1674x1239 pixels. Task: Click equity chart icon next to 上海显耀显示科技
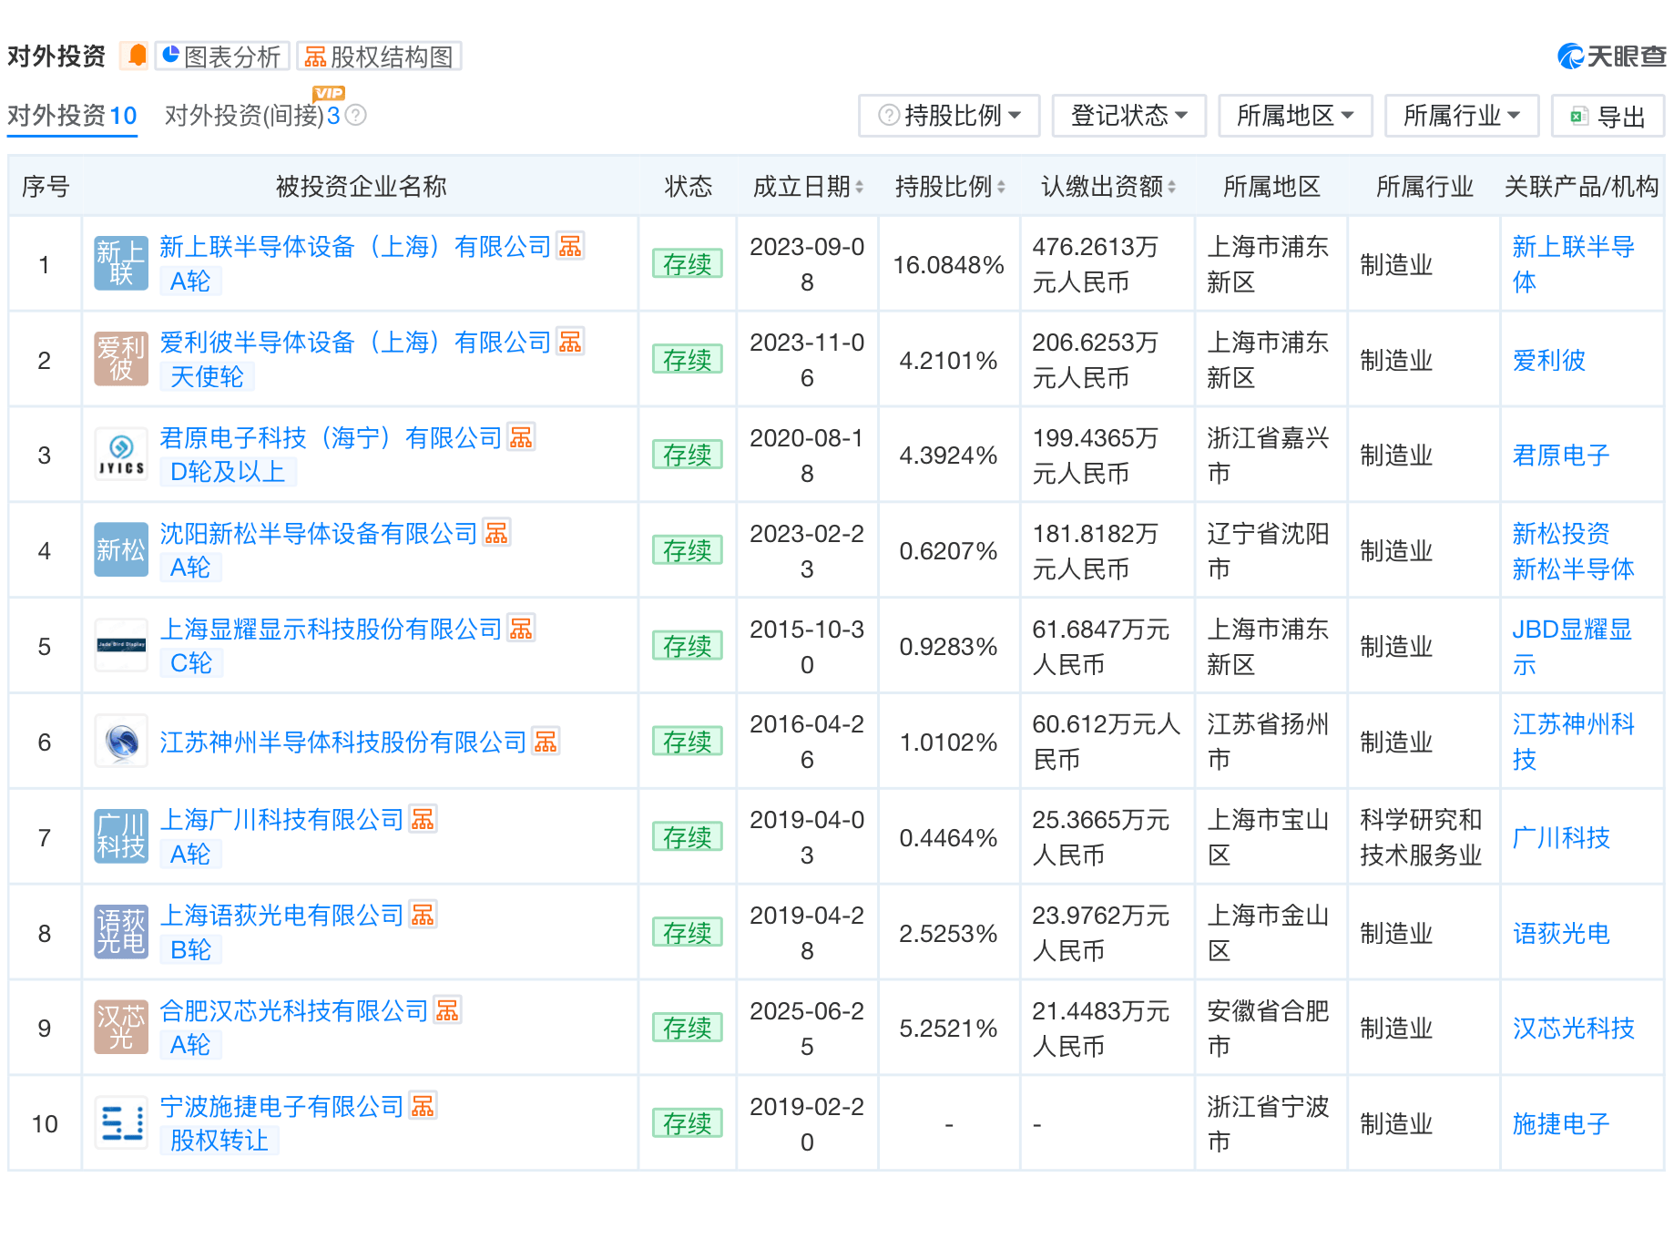tap(521, 629)
